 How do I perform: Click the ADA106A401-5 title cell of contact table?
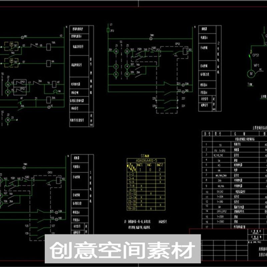pyautogui.click(x=147, y=161)
